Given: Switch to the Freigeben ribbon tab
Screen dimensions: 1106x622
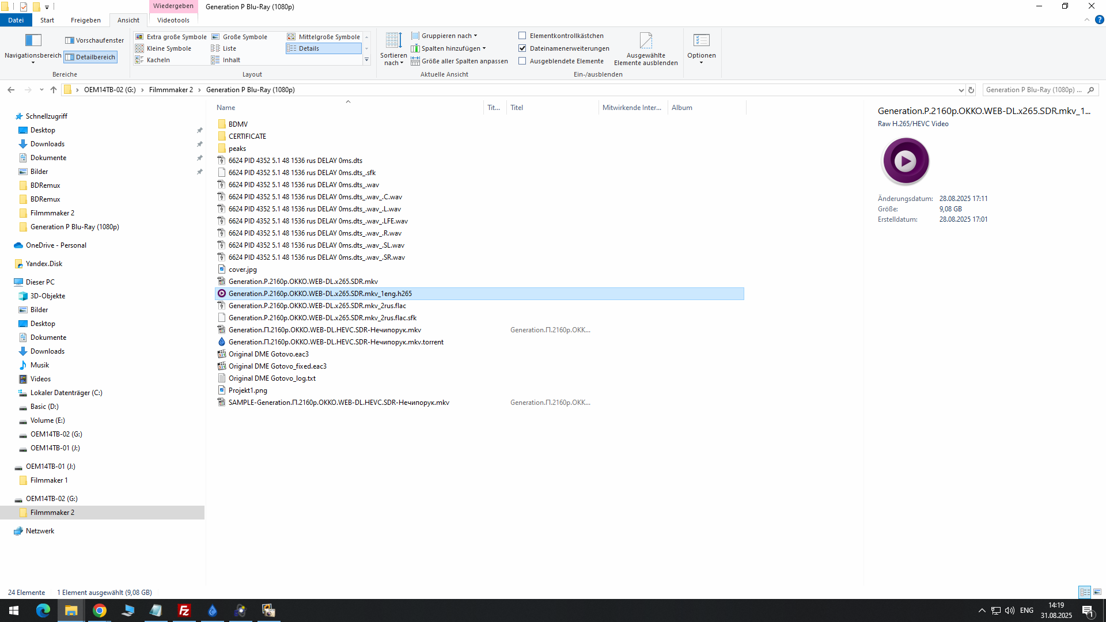Looking at the screenshot, I should point(85,20).
